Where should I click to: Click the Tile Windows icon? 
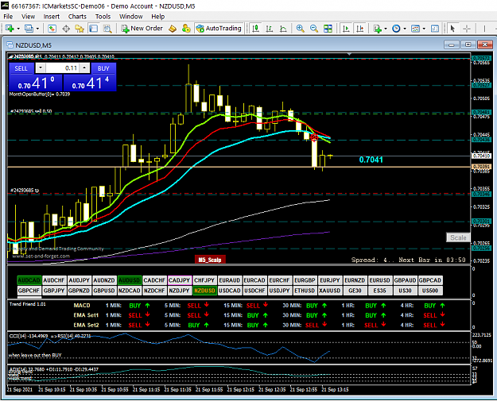point(328,29)
